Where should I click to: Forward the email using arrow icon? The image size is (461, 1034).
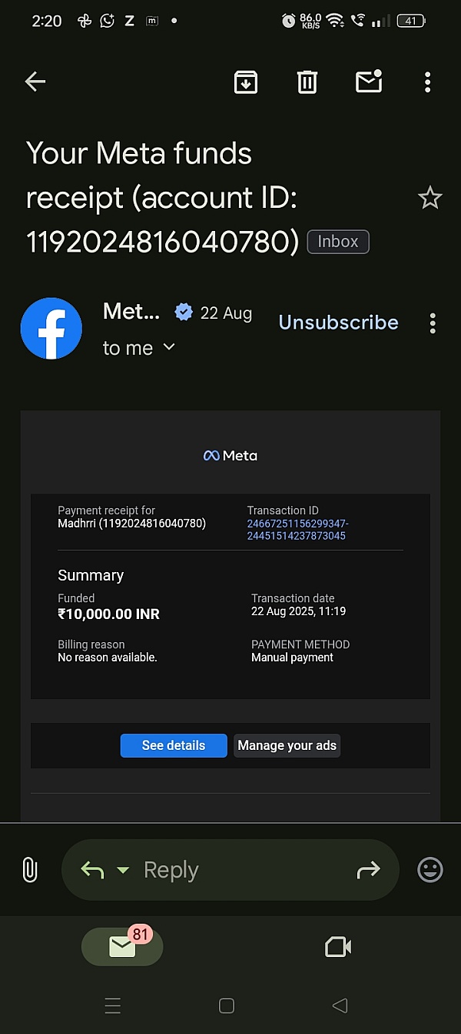(369, 870)
